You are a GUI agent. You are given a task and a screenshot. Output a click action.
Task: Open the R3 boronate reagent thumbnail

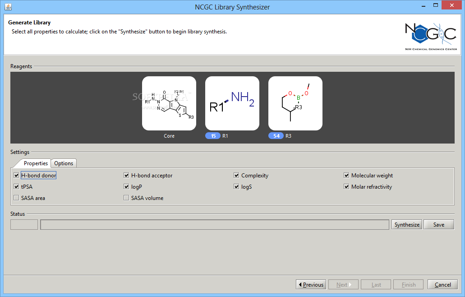(x=295, y=103)
